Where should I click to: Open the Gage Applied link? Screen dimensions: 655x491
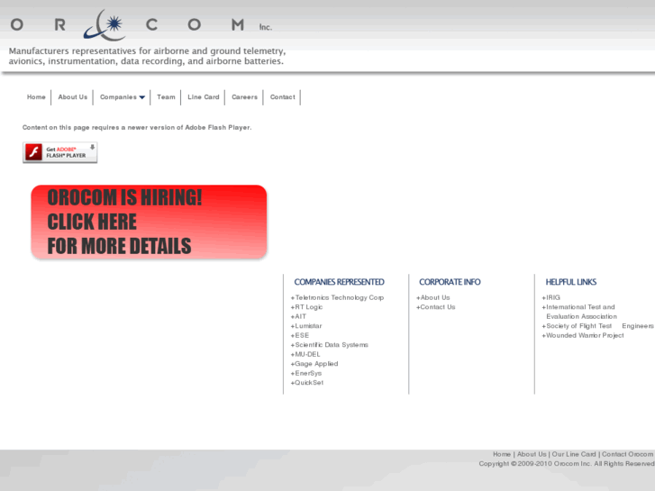[x=314, y=364]
